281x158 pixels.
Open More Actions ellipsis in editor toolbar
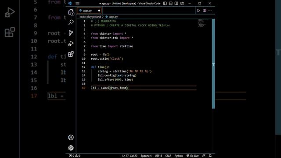[x=210, y=11]
